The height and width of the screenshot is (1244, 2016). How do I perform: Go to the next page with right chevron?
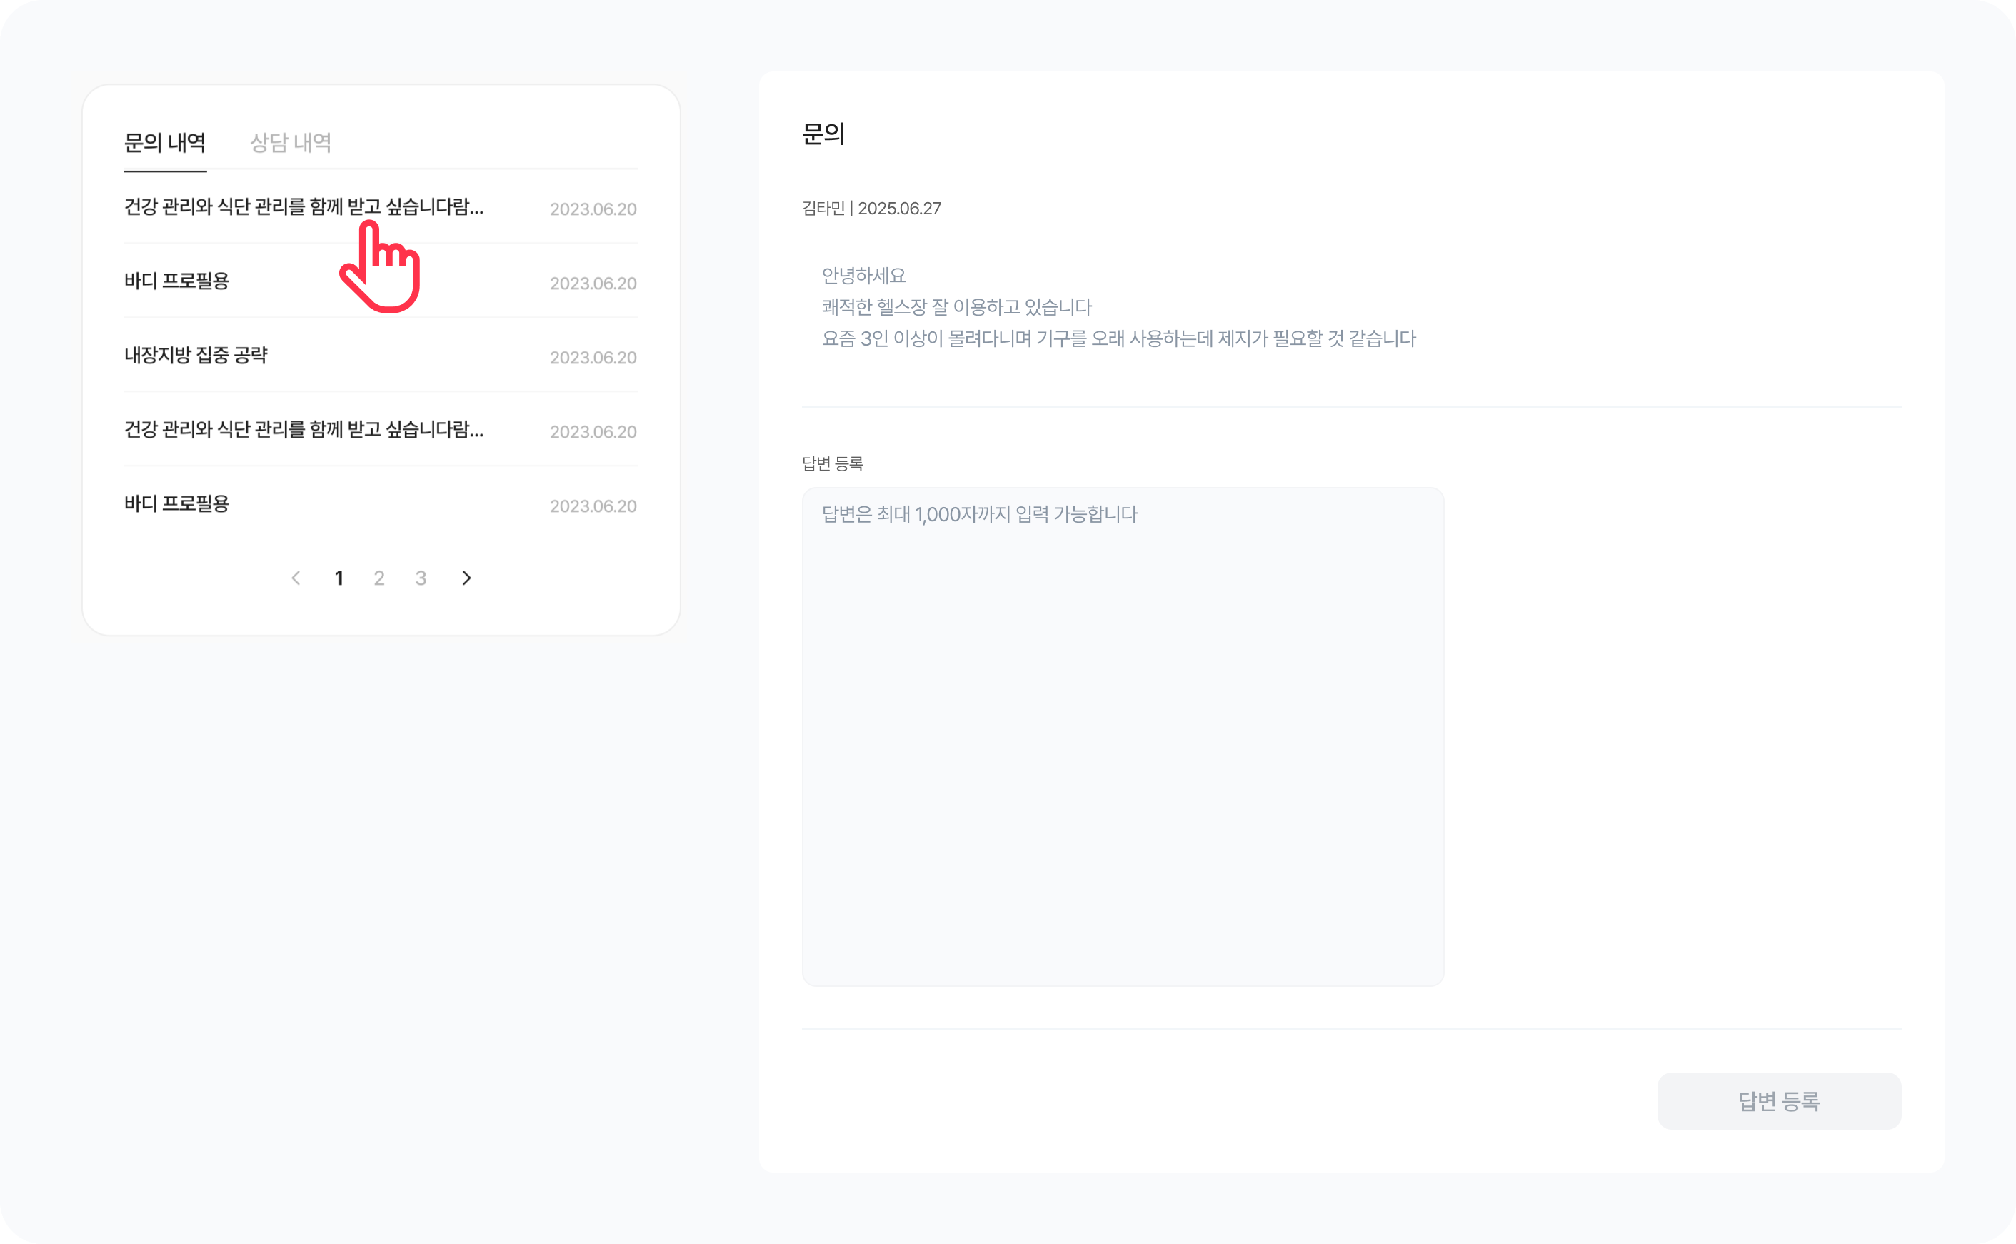click(466, 578)
